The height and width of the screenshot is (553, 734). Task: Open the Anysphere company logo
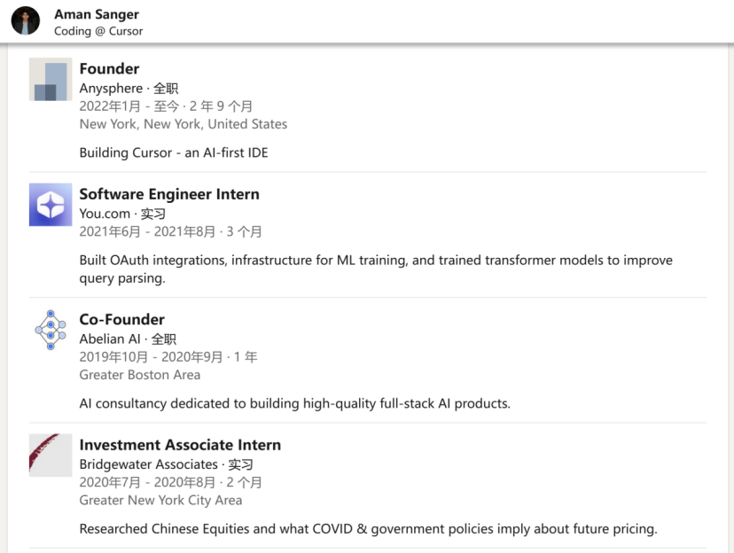tap(51, 79)
